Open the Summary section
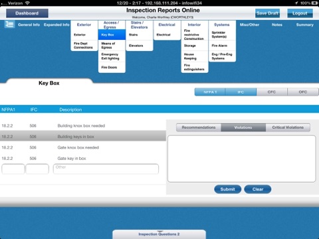The width and height of the screenshot is (319, 239). [305, 25]
